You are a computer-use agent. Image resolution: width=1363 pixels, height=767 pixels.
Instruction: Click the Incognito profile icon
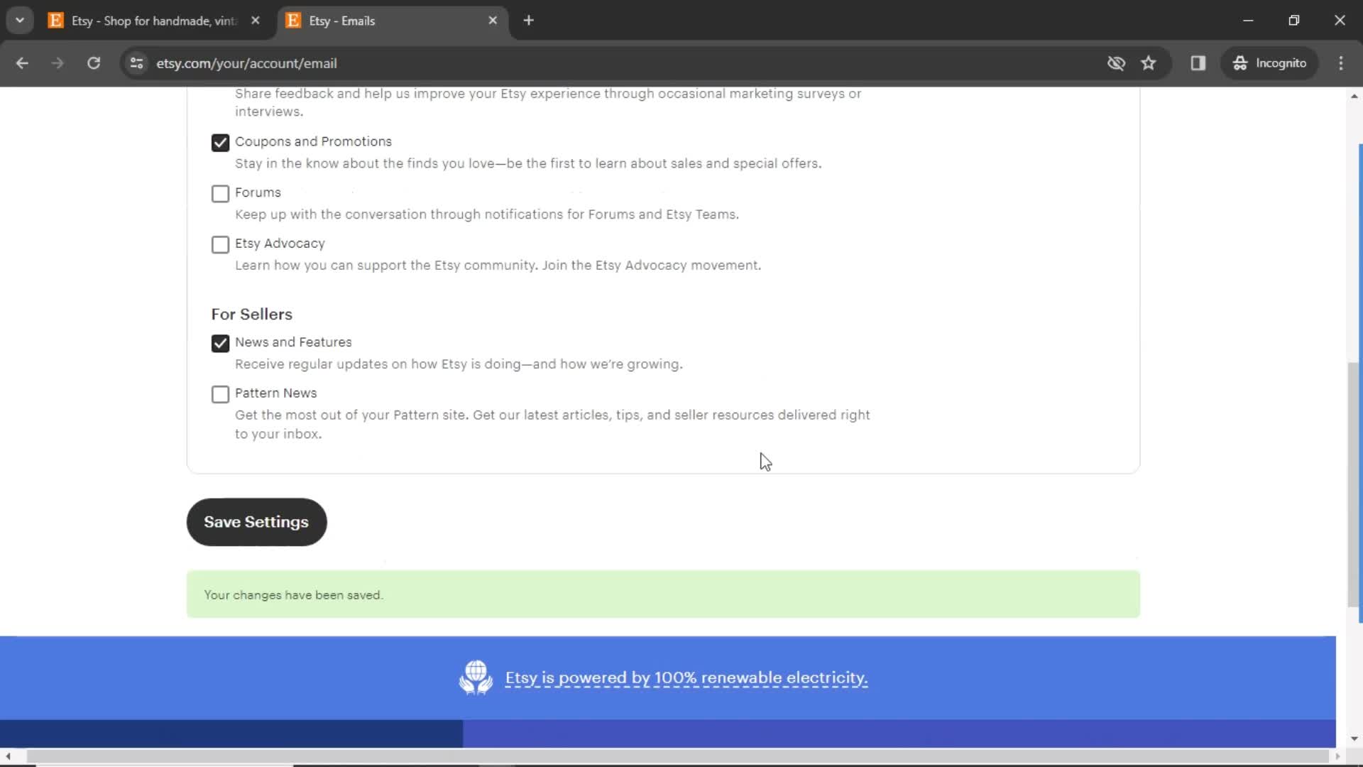(1239, 62)
